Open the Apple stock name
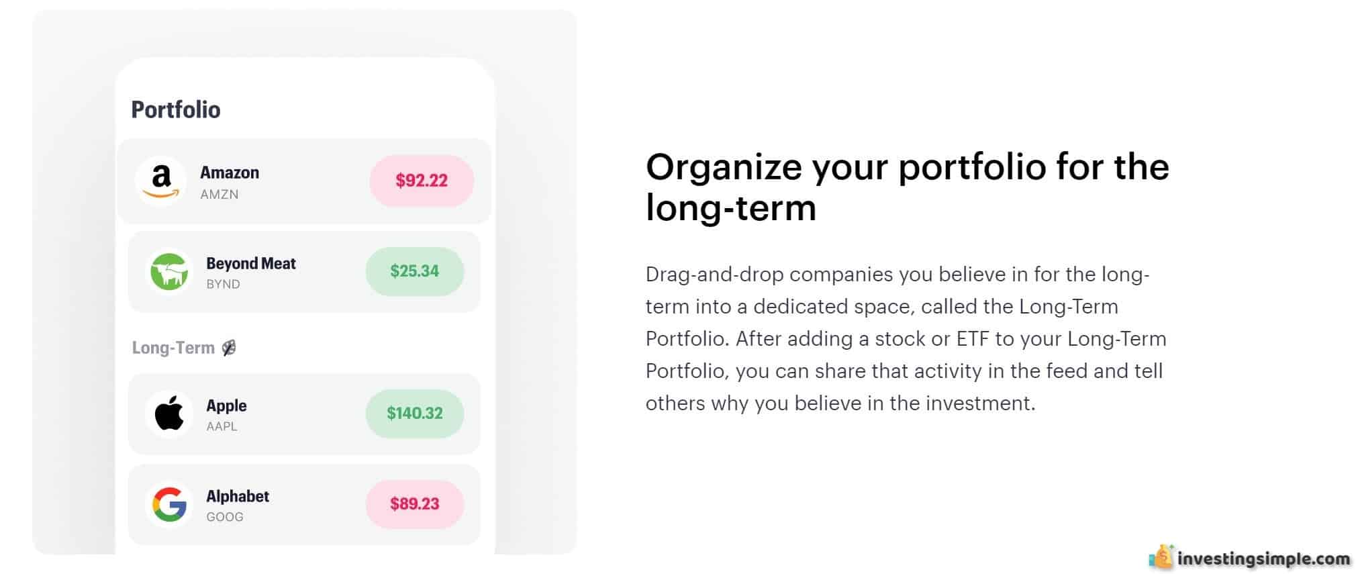 [x=226, y=405]
